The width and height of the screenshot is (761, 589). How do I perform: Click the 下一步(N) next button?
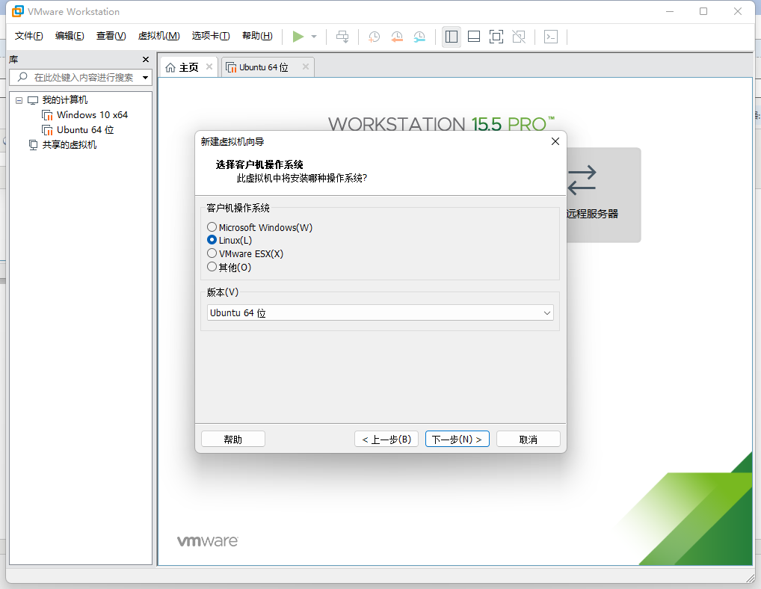tap(457, 439)
